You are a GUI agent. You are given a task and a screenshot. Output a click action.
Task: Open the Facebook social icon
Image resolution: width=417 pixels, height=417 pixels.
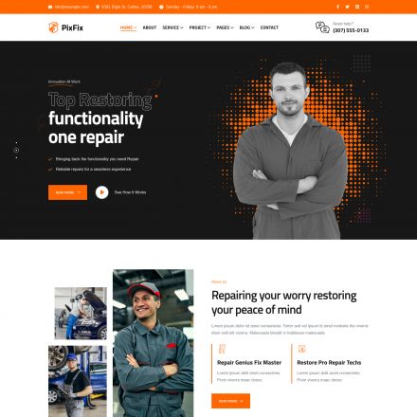click(x=337, y=7)
